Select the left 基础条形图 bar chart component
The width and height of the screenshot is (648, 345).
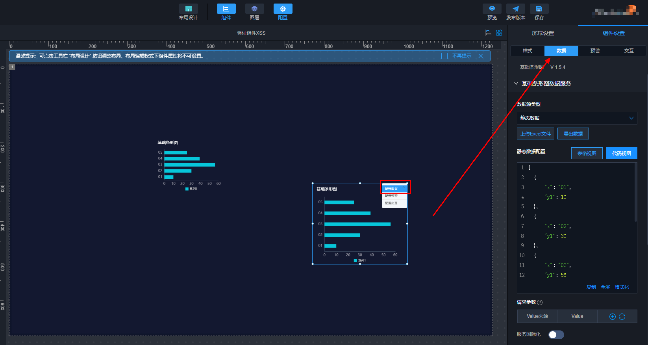coord(189,165)
